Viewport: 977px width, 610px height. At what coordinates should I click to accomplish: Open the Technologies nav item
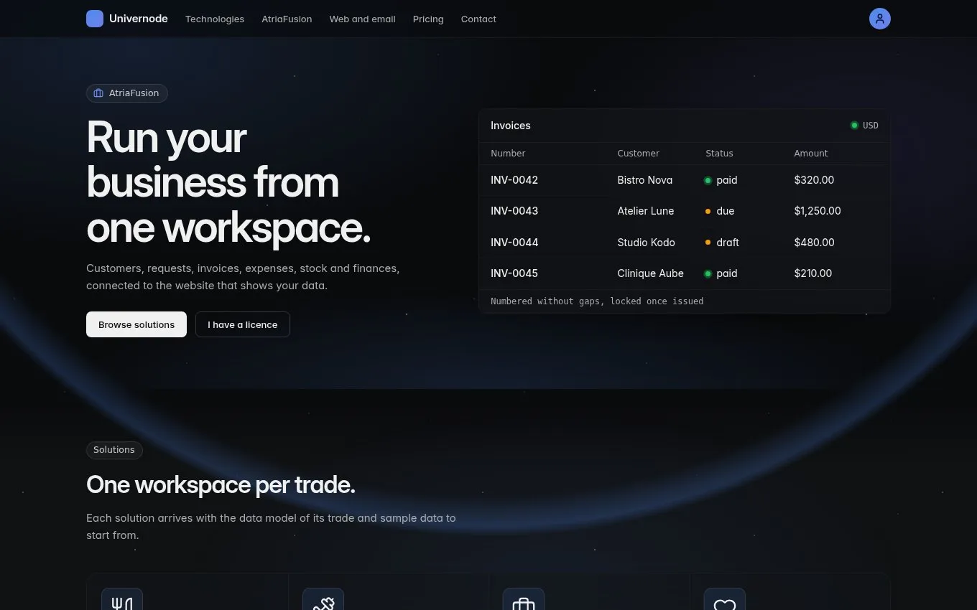pyautogui.click(x=215, y=19)
